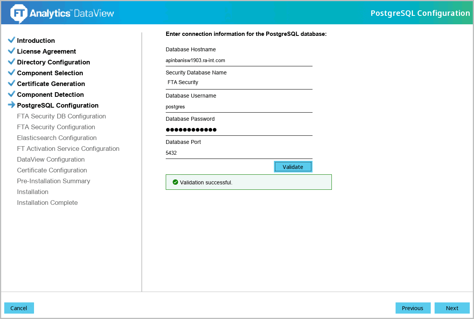Click the checkmark beside Certificate Generation
Image resolution: width=474 pixels, height=319 pixels.
[x=12, y=83]
